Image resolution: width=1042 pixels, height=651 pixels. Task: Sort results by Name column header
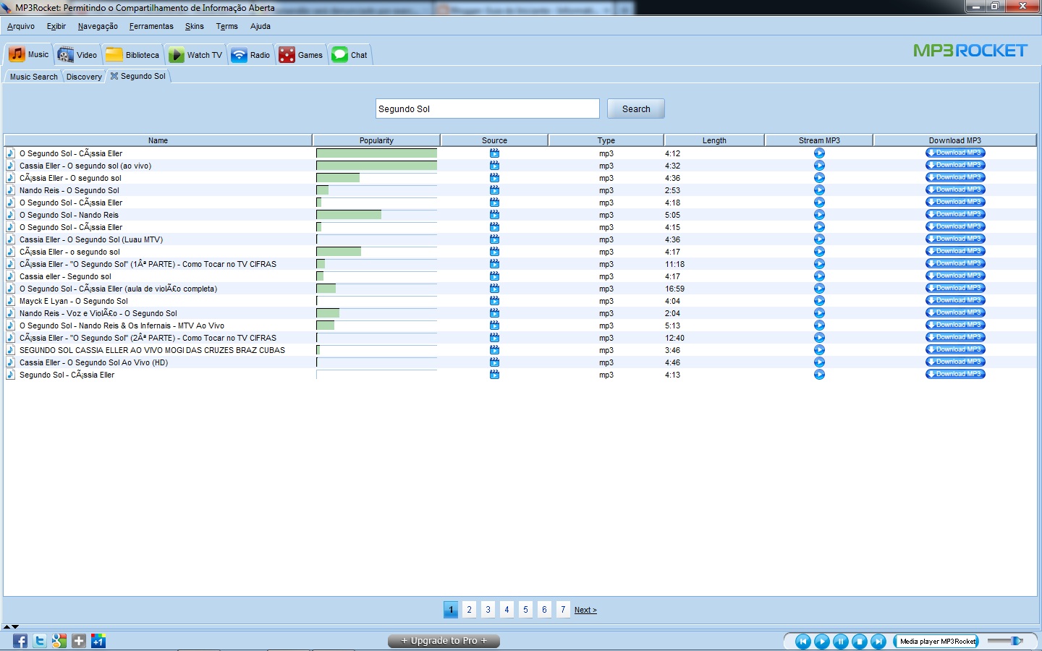pyautogui.click(x=158, y=140)
